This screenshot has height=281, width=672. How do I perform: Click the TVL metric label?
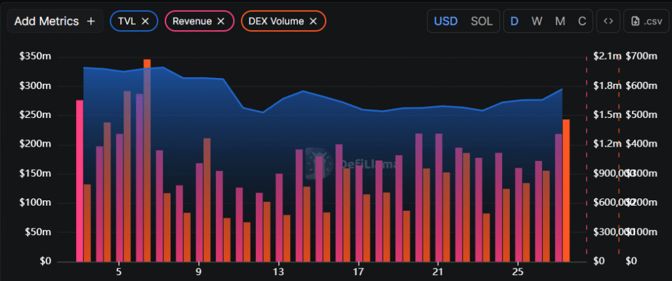(126, 21)
